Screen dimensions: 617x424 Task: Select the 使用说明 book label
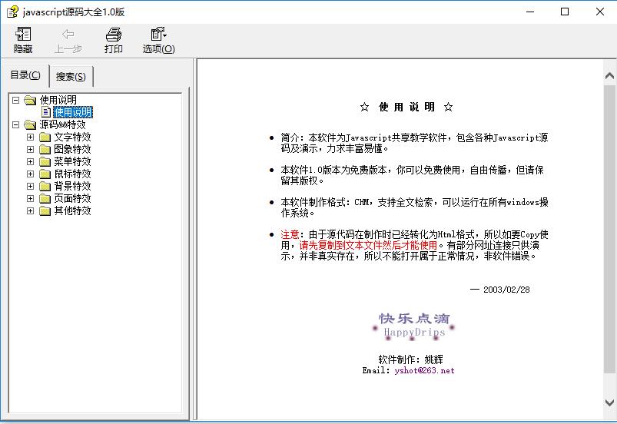(58, 100)
